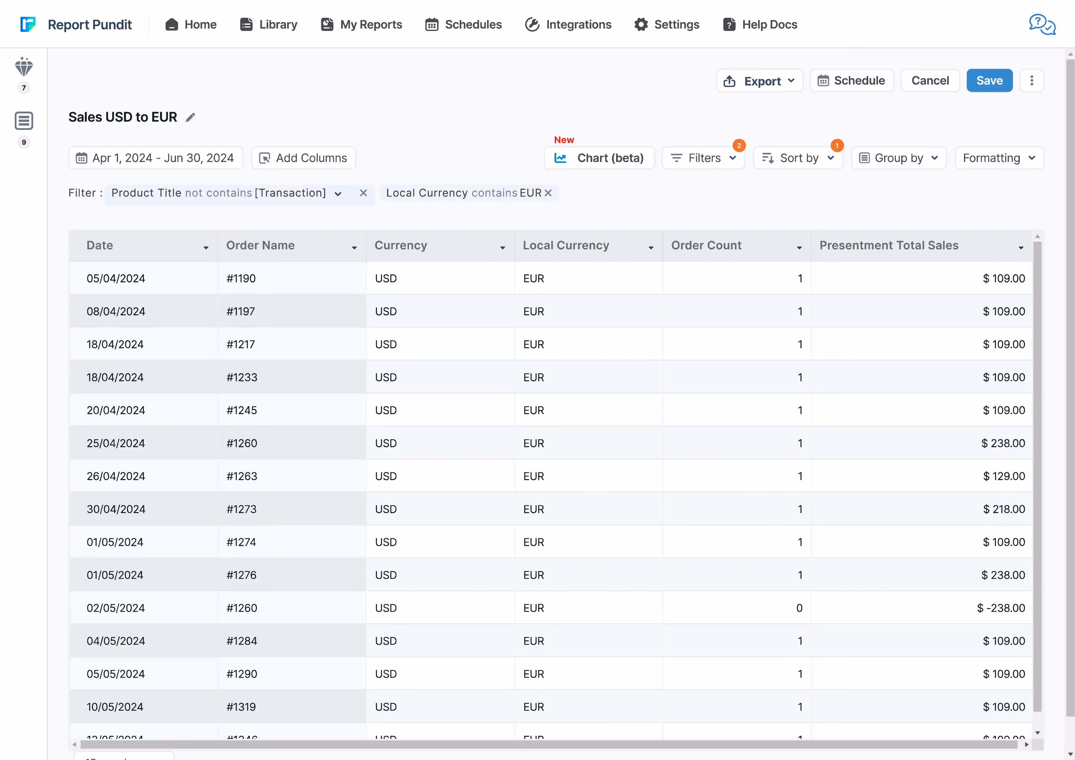The image size is (1075, 760).
Task: Click the diamond icon in sidebar
Action: (x=24, y=67)
